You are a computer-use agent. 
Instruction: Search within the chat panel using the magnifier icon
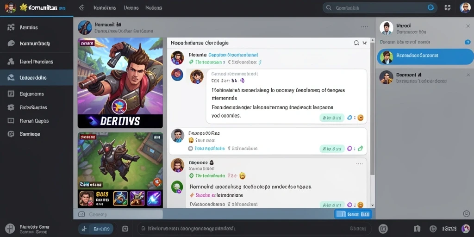pos(357,43)
